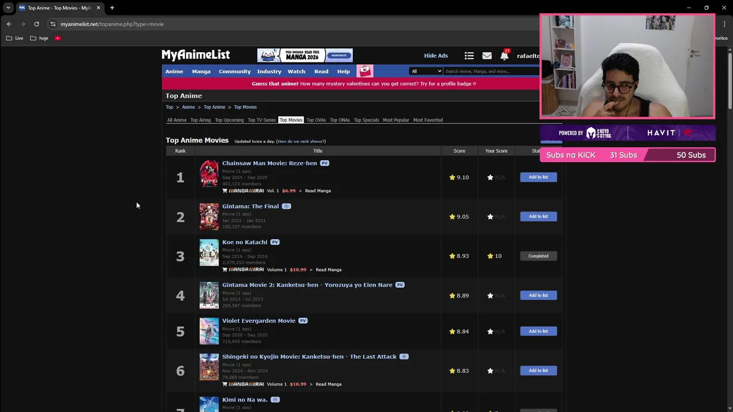
Task: Open the YouTube bookmark icon
Action: click(58, 38)
